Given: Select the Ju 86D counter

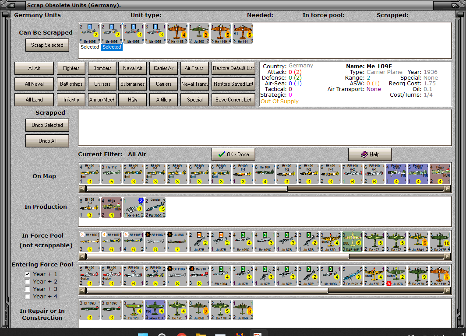Looking at the screenshot, I should pos(199,310).
